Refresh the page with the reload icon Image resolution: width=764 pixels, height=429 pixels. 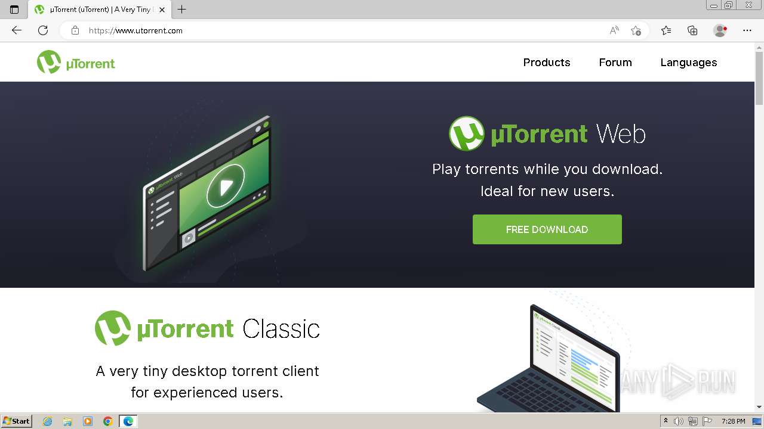(43, 30)
